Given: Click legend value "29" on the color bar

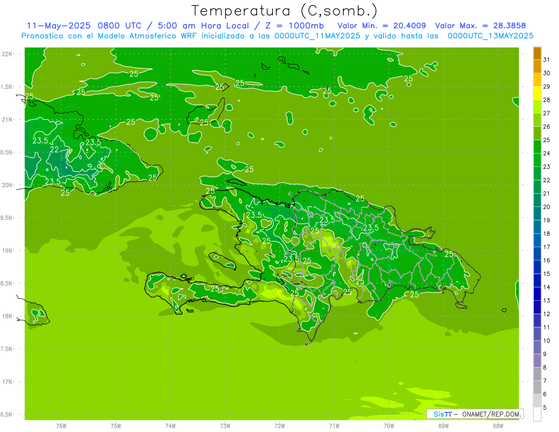Looking at the screenshot, I should tap(547, 87).
